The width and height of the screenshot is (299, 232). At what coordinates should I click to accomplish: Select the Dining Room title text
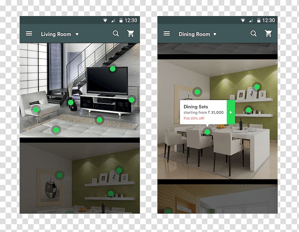tap(194, 34)
